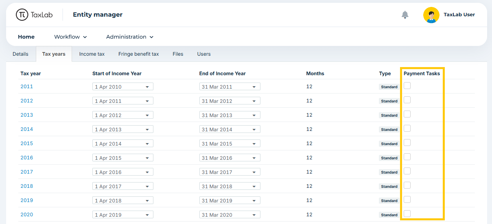Enable Payment Tasks checkbox for 2011
492x224 pixels.
coord(407,86)
